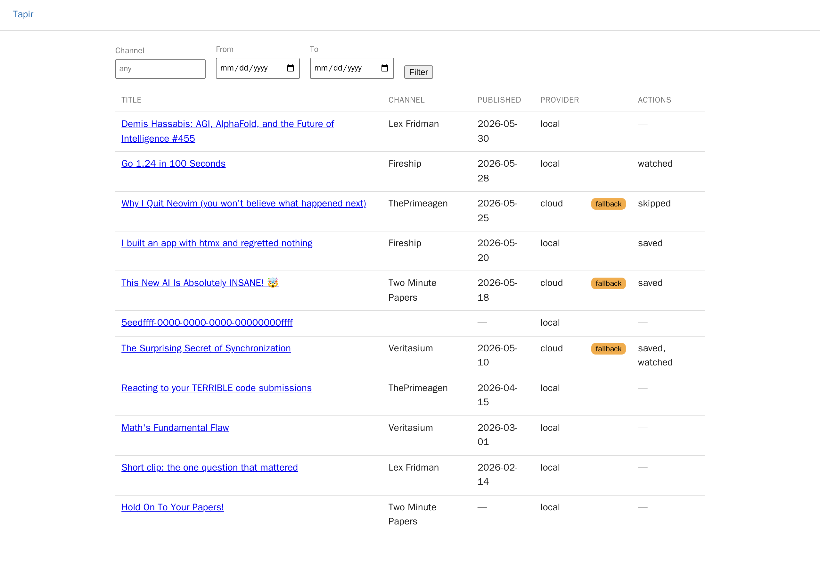Click the 2026-02-14 published date
This screenshot has height=577, width=820.
pos(497,474)
